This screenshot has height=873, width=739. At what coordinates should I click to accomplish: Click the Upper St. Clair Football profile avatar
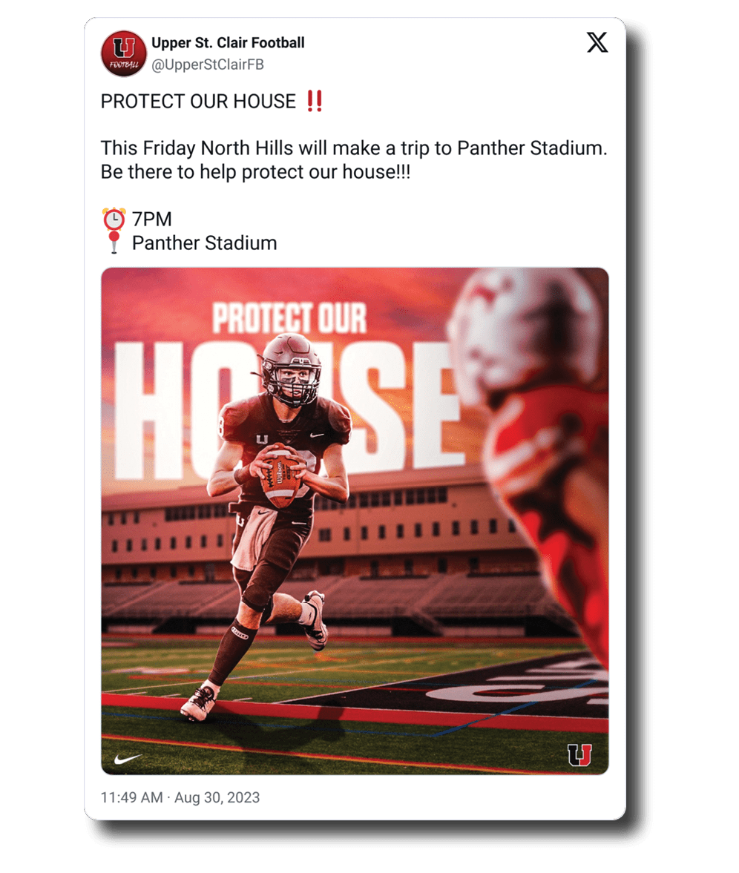tap(123, 53)
